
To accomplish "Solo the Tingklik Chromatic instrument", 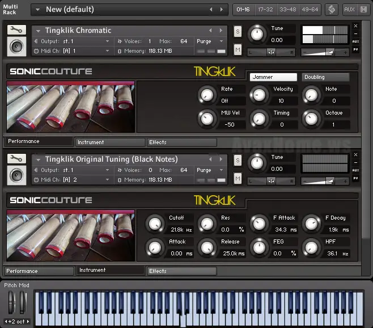I will point(238,31).
